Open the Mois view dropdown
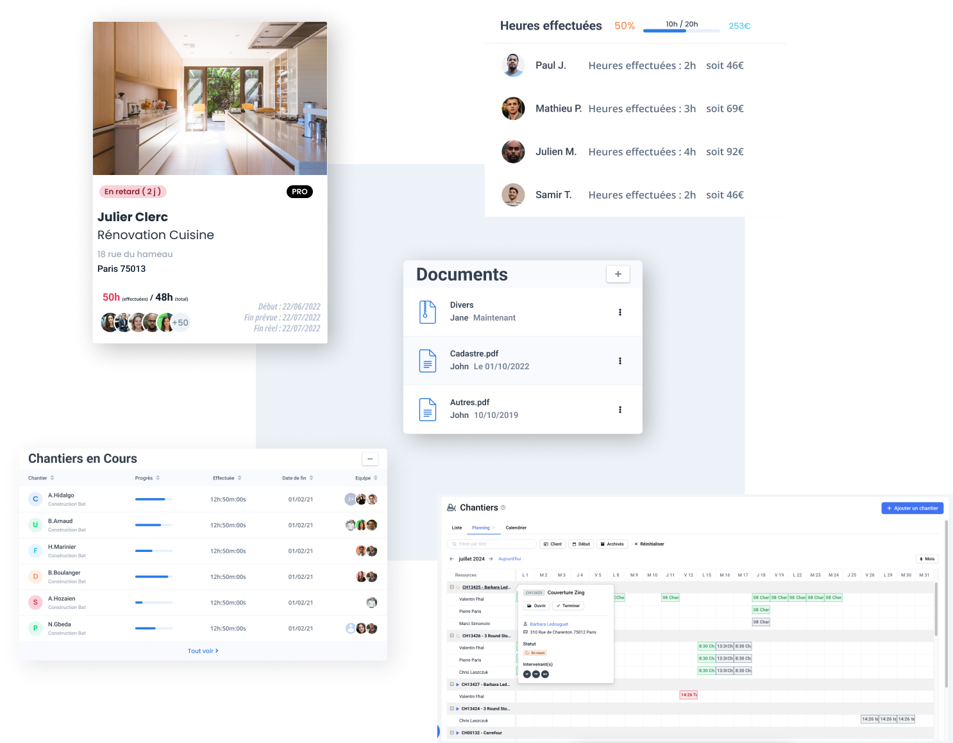Image resolution: width=953 pixels, height=743 pixels. click(927, 559)
